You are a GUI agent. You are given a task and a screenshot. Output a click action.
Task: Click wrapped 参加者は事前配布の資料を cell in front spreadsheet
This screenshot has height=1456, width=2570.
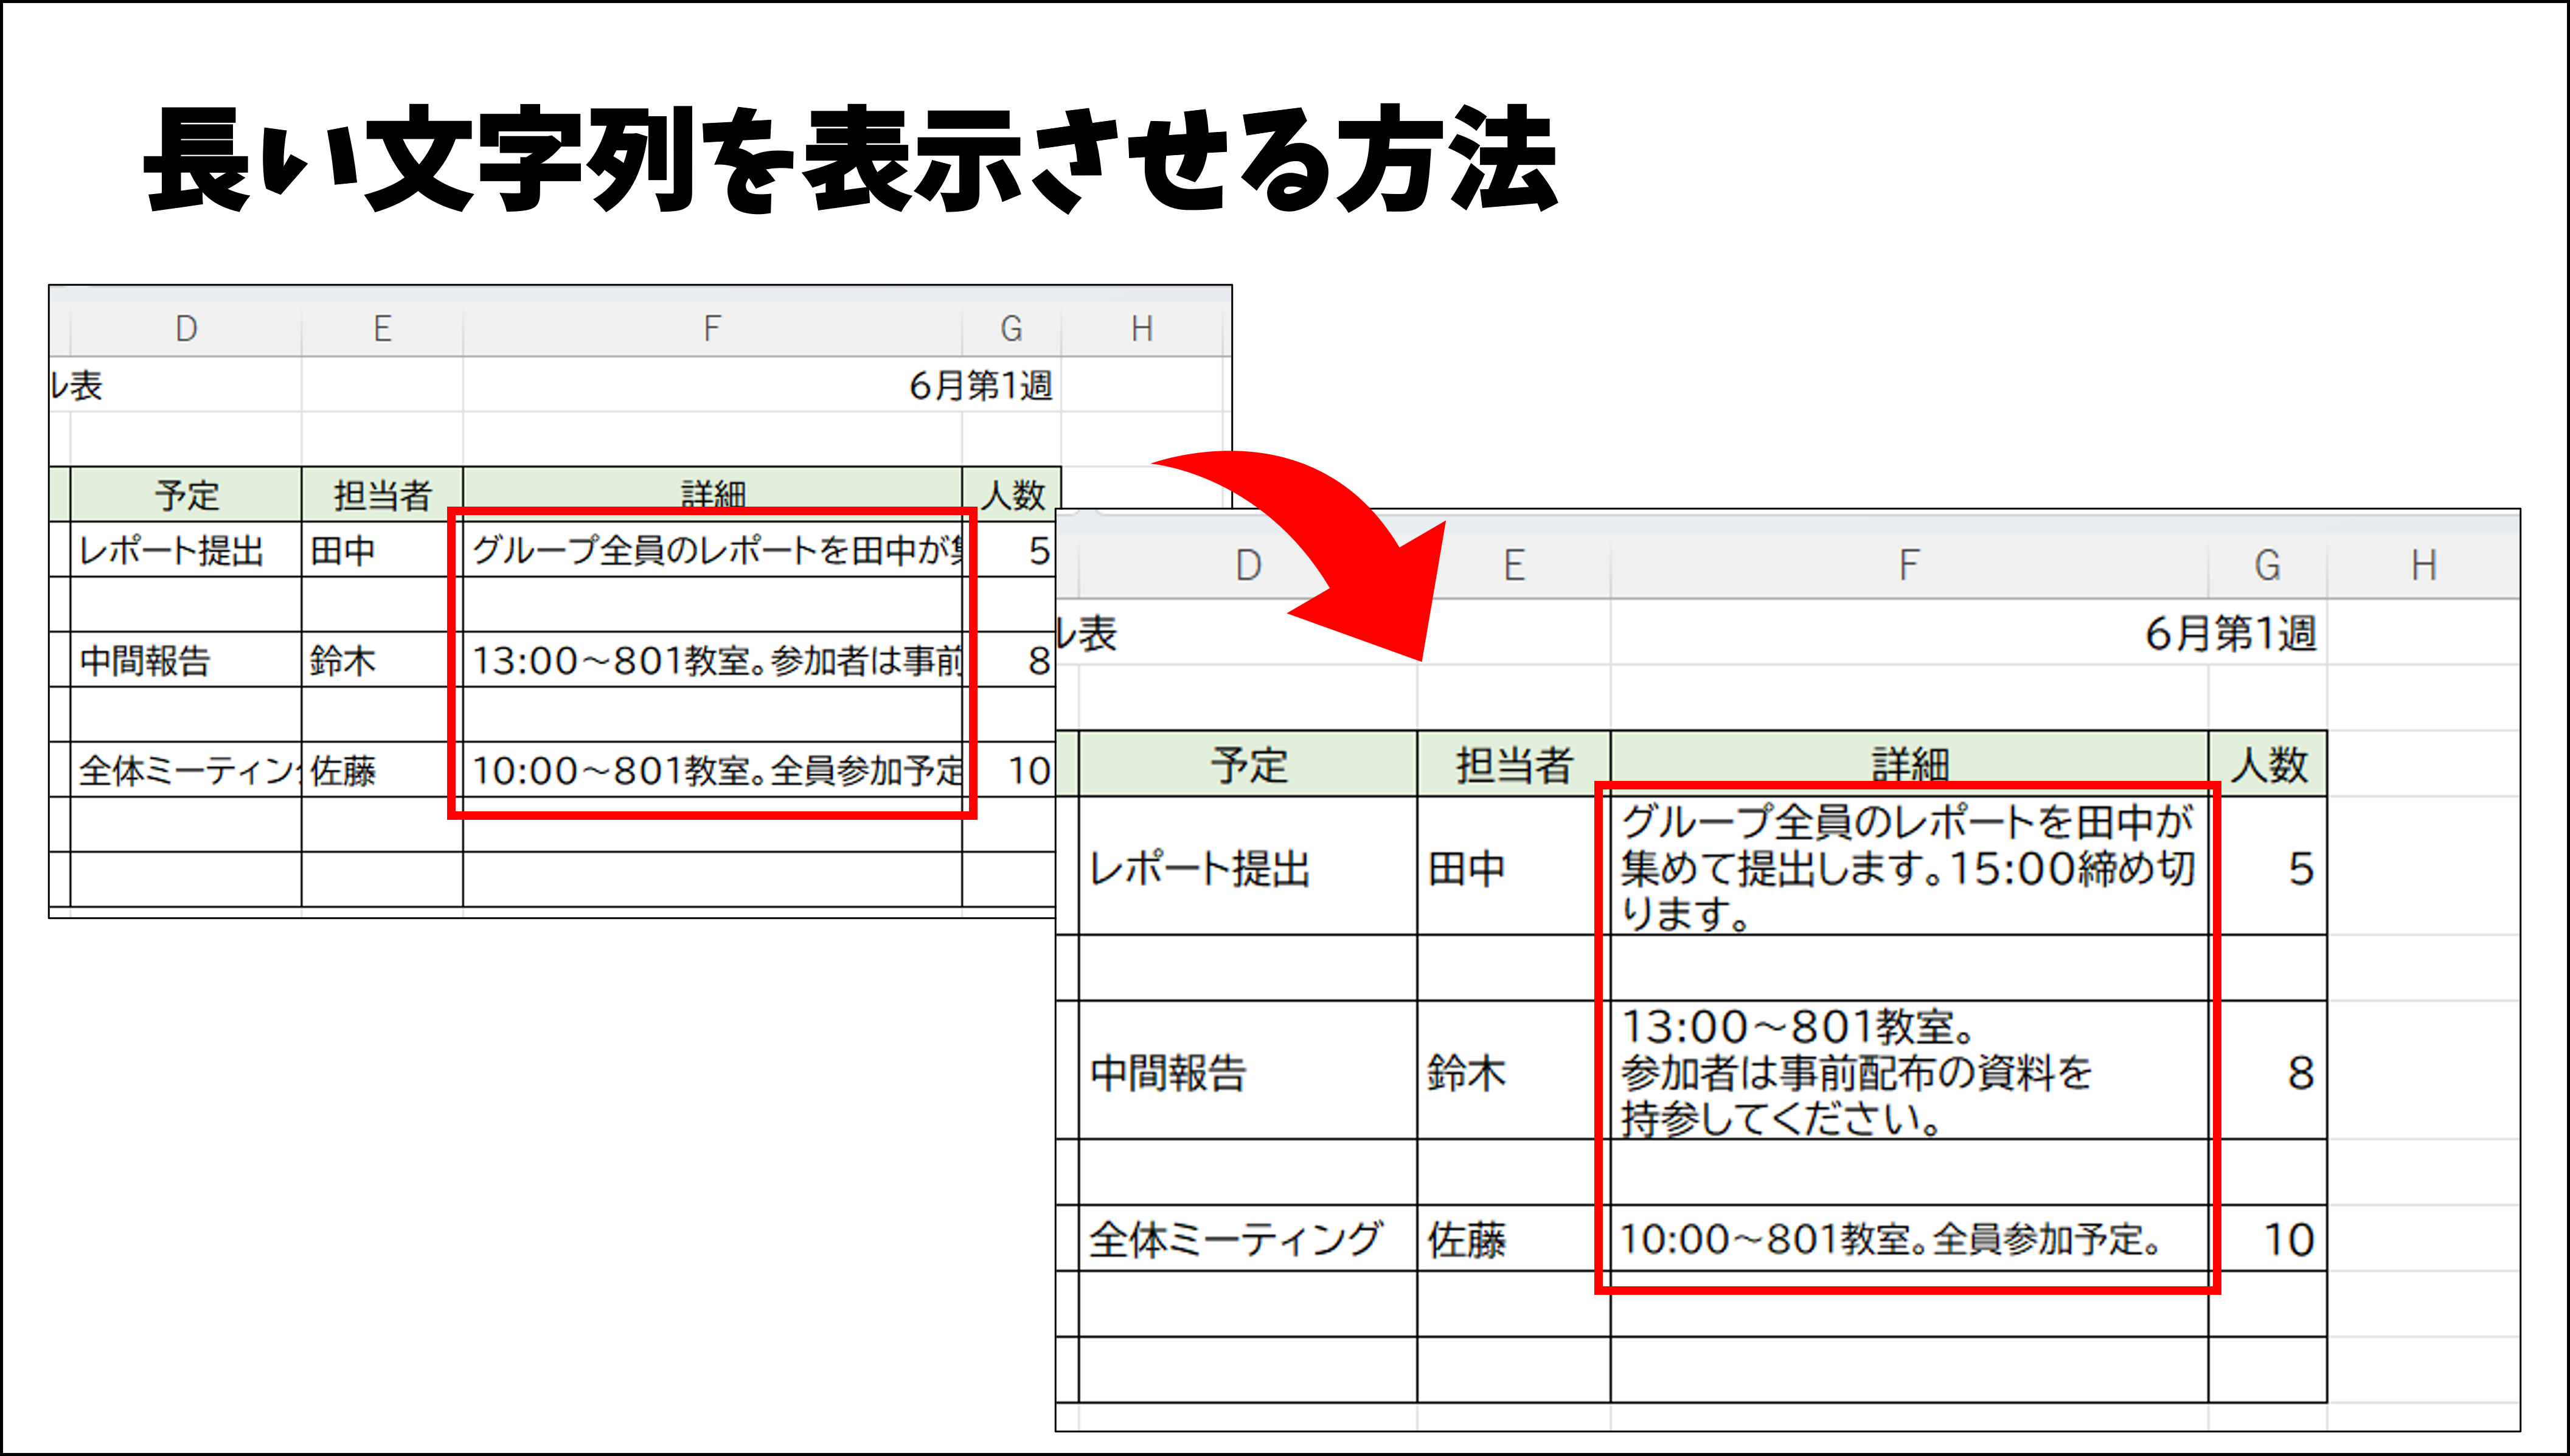pos(1909,1071)
